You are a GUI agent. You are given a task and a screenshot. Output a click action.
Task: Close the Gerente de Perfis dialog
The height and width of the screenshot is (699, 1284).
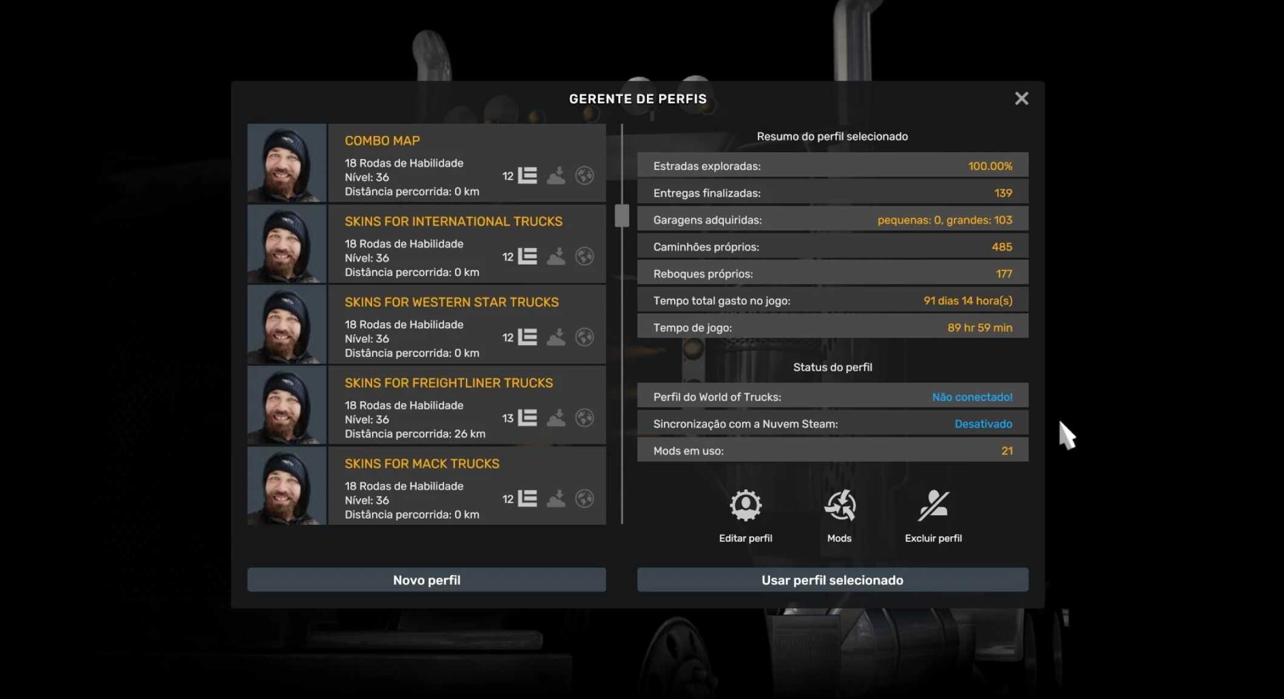(x=1021, y=98)
